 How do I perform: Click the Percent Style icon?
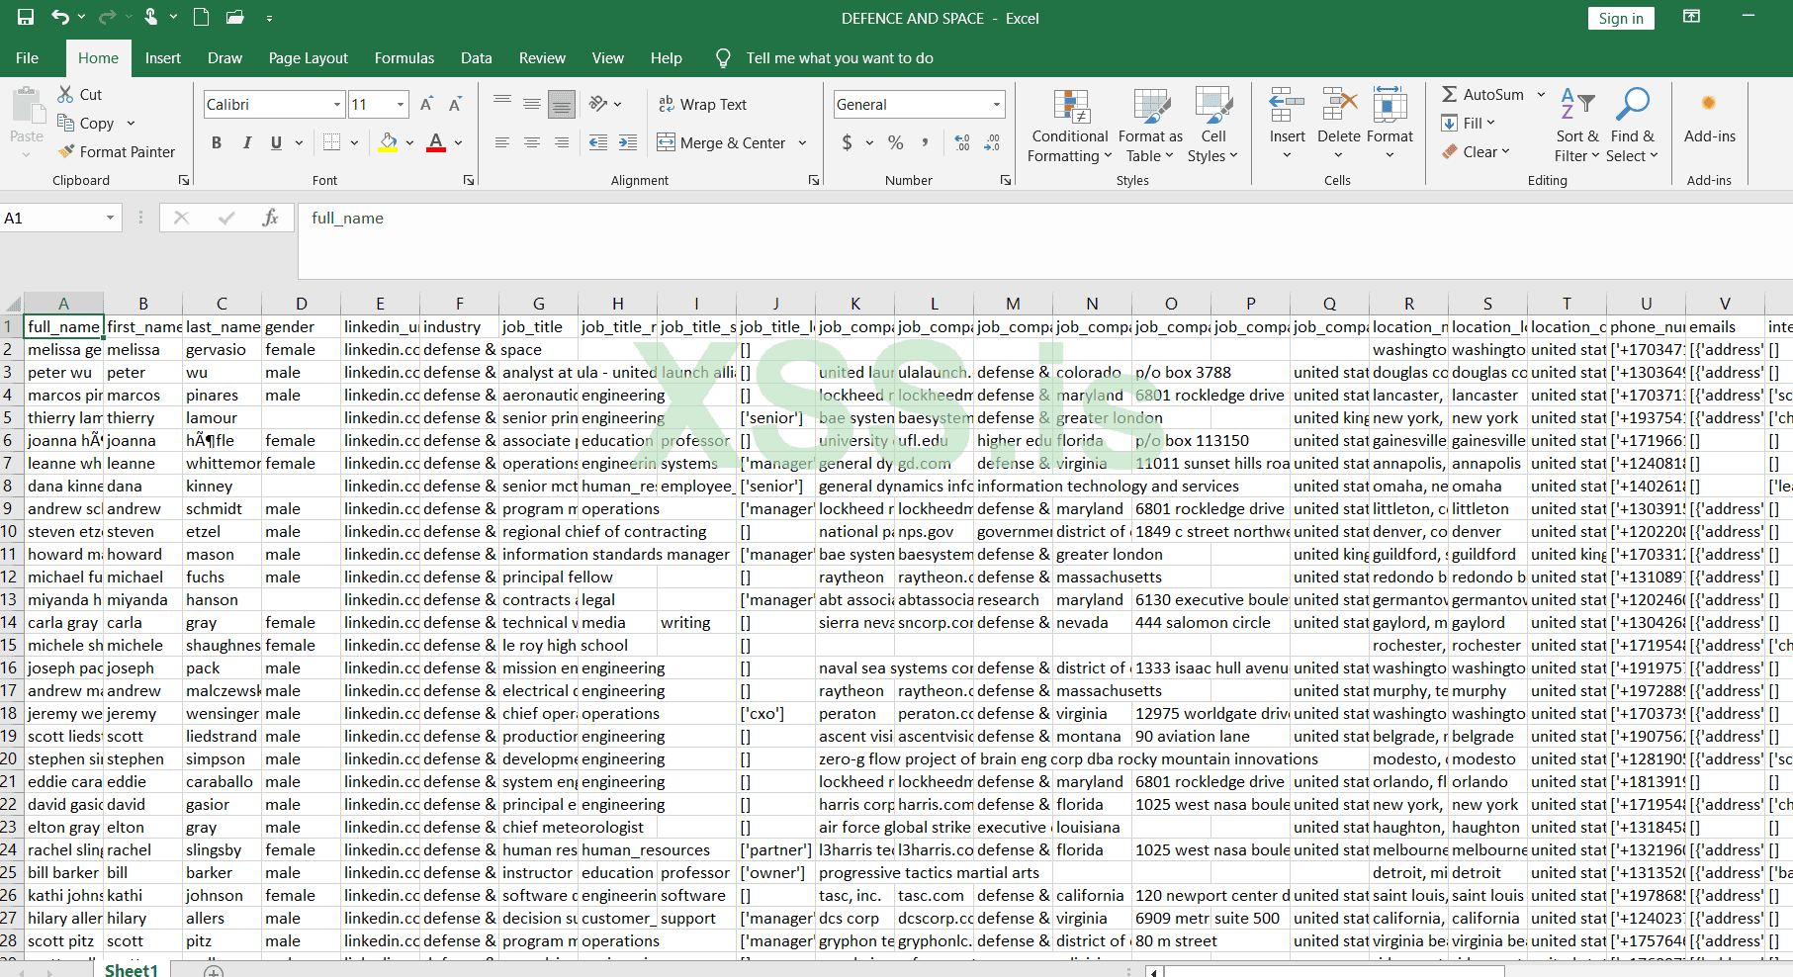coord(895,142)
